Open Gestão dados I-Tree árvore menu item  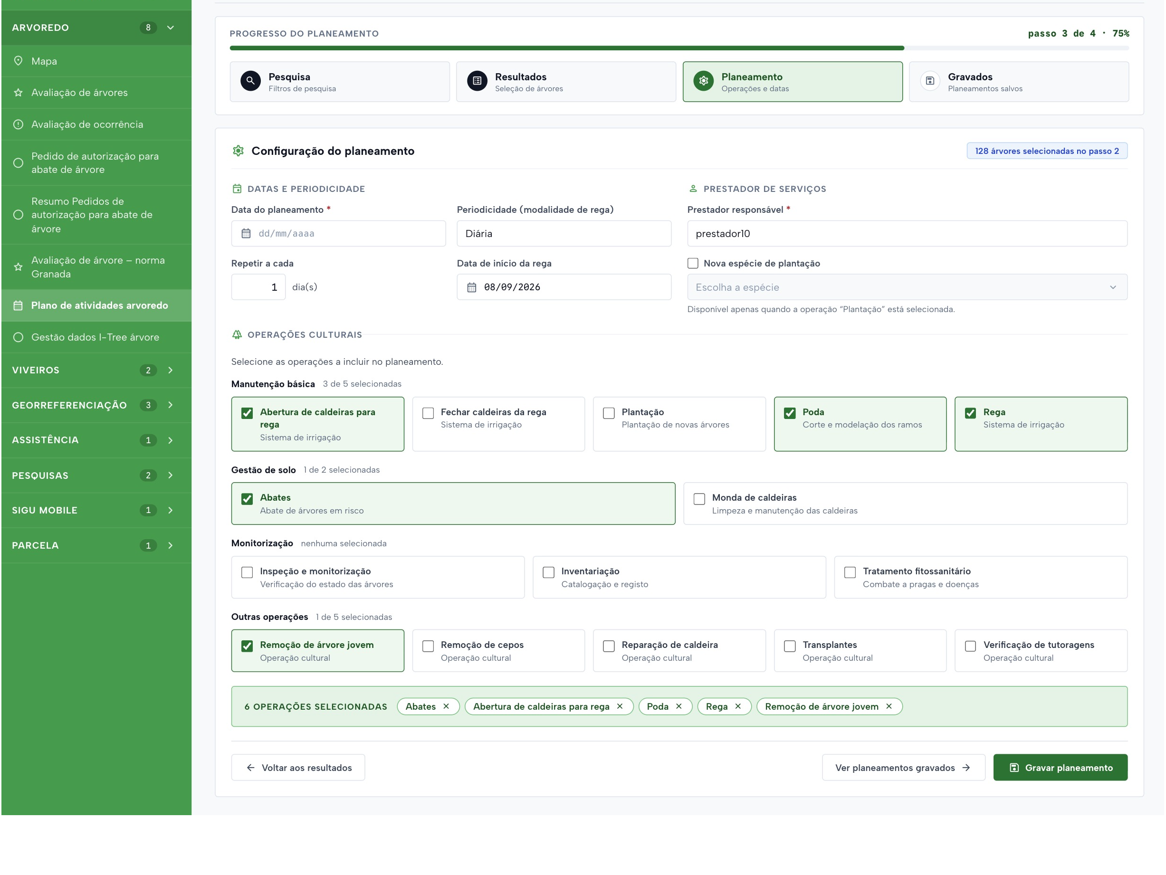96,337
